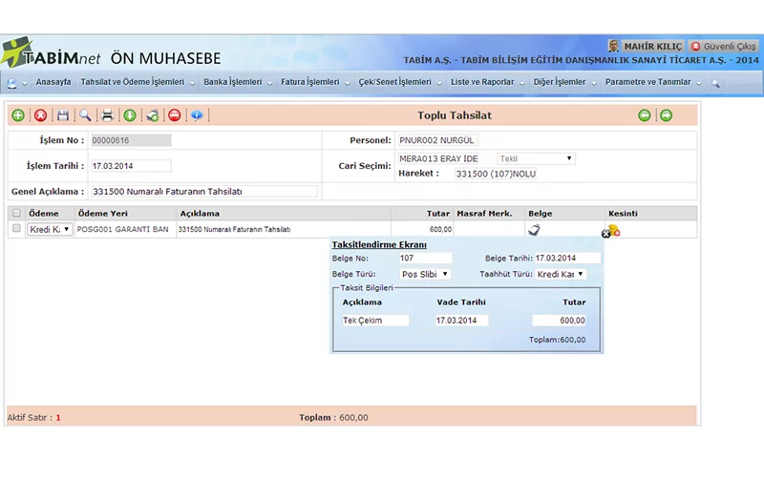Click the user avatar next to MAHİR KILIÇ
This screenshot has width=764, height=477.
pyautogui.click(x=613, y=46)
